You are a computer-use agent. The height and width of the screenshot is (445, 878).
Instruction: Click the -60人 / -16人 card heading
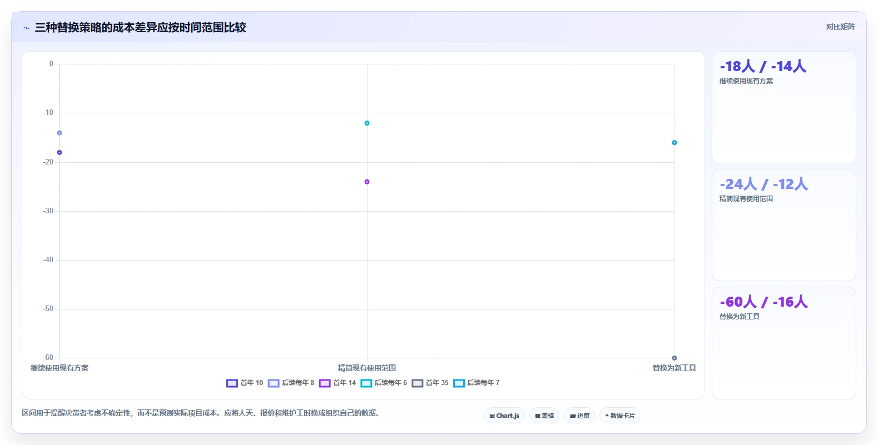(763, 302)
